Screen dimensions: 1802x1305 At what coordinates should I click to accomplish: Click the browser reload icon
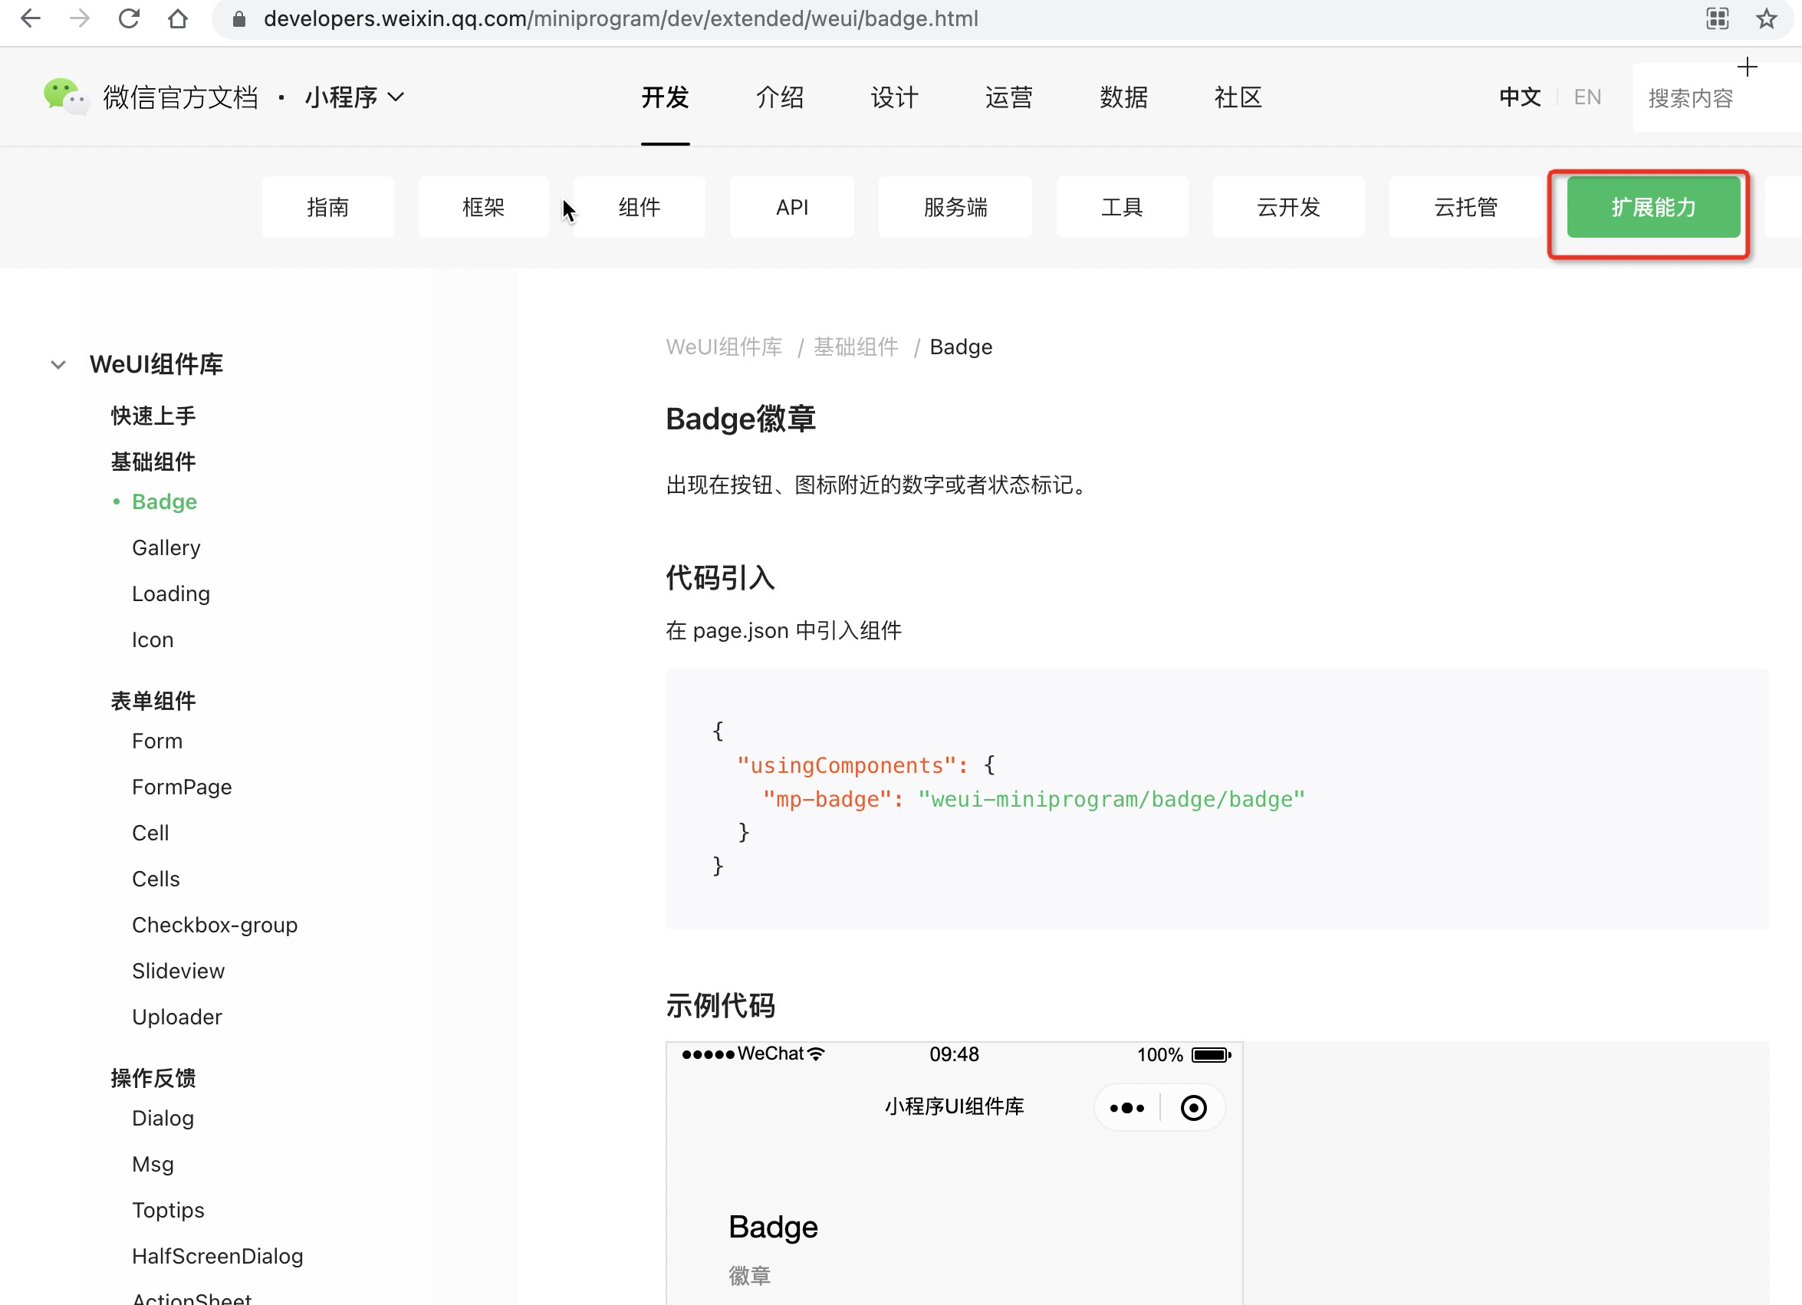pos(129,18)
